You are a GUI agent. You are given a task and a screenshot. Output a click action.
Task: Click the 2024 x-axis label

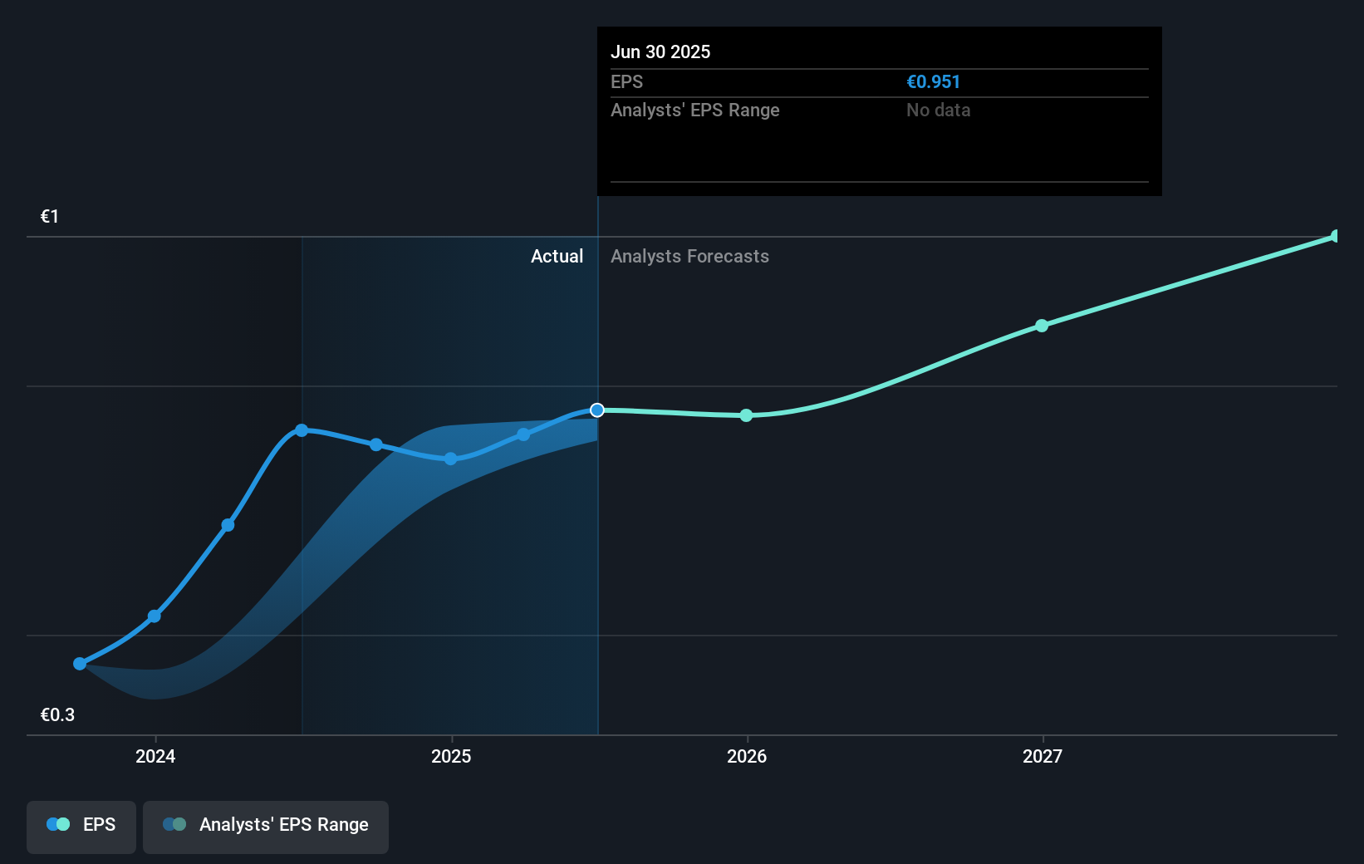click(155, 756)
